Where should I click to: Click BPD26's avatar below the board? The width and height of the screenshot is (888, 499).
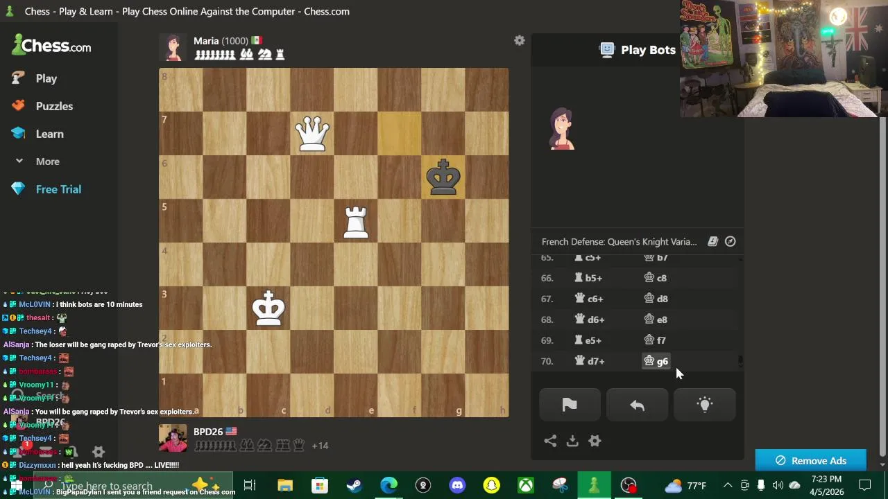coord(173,439)
